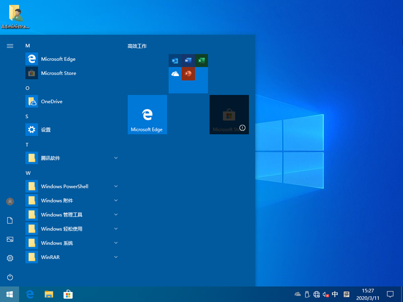Click the power button in the Start sidebar

pos(10,277)
